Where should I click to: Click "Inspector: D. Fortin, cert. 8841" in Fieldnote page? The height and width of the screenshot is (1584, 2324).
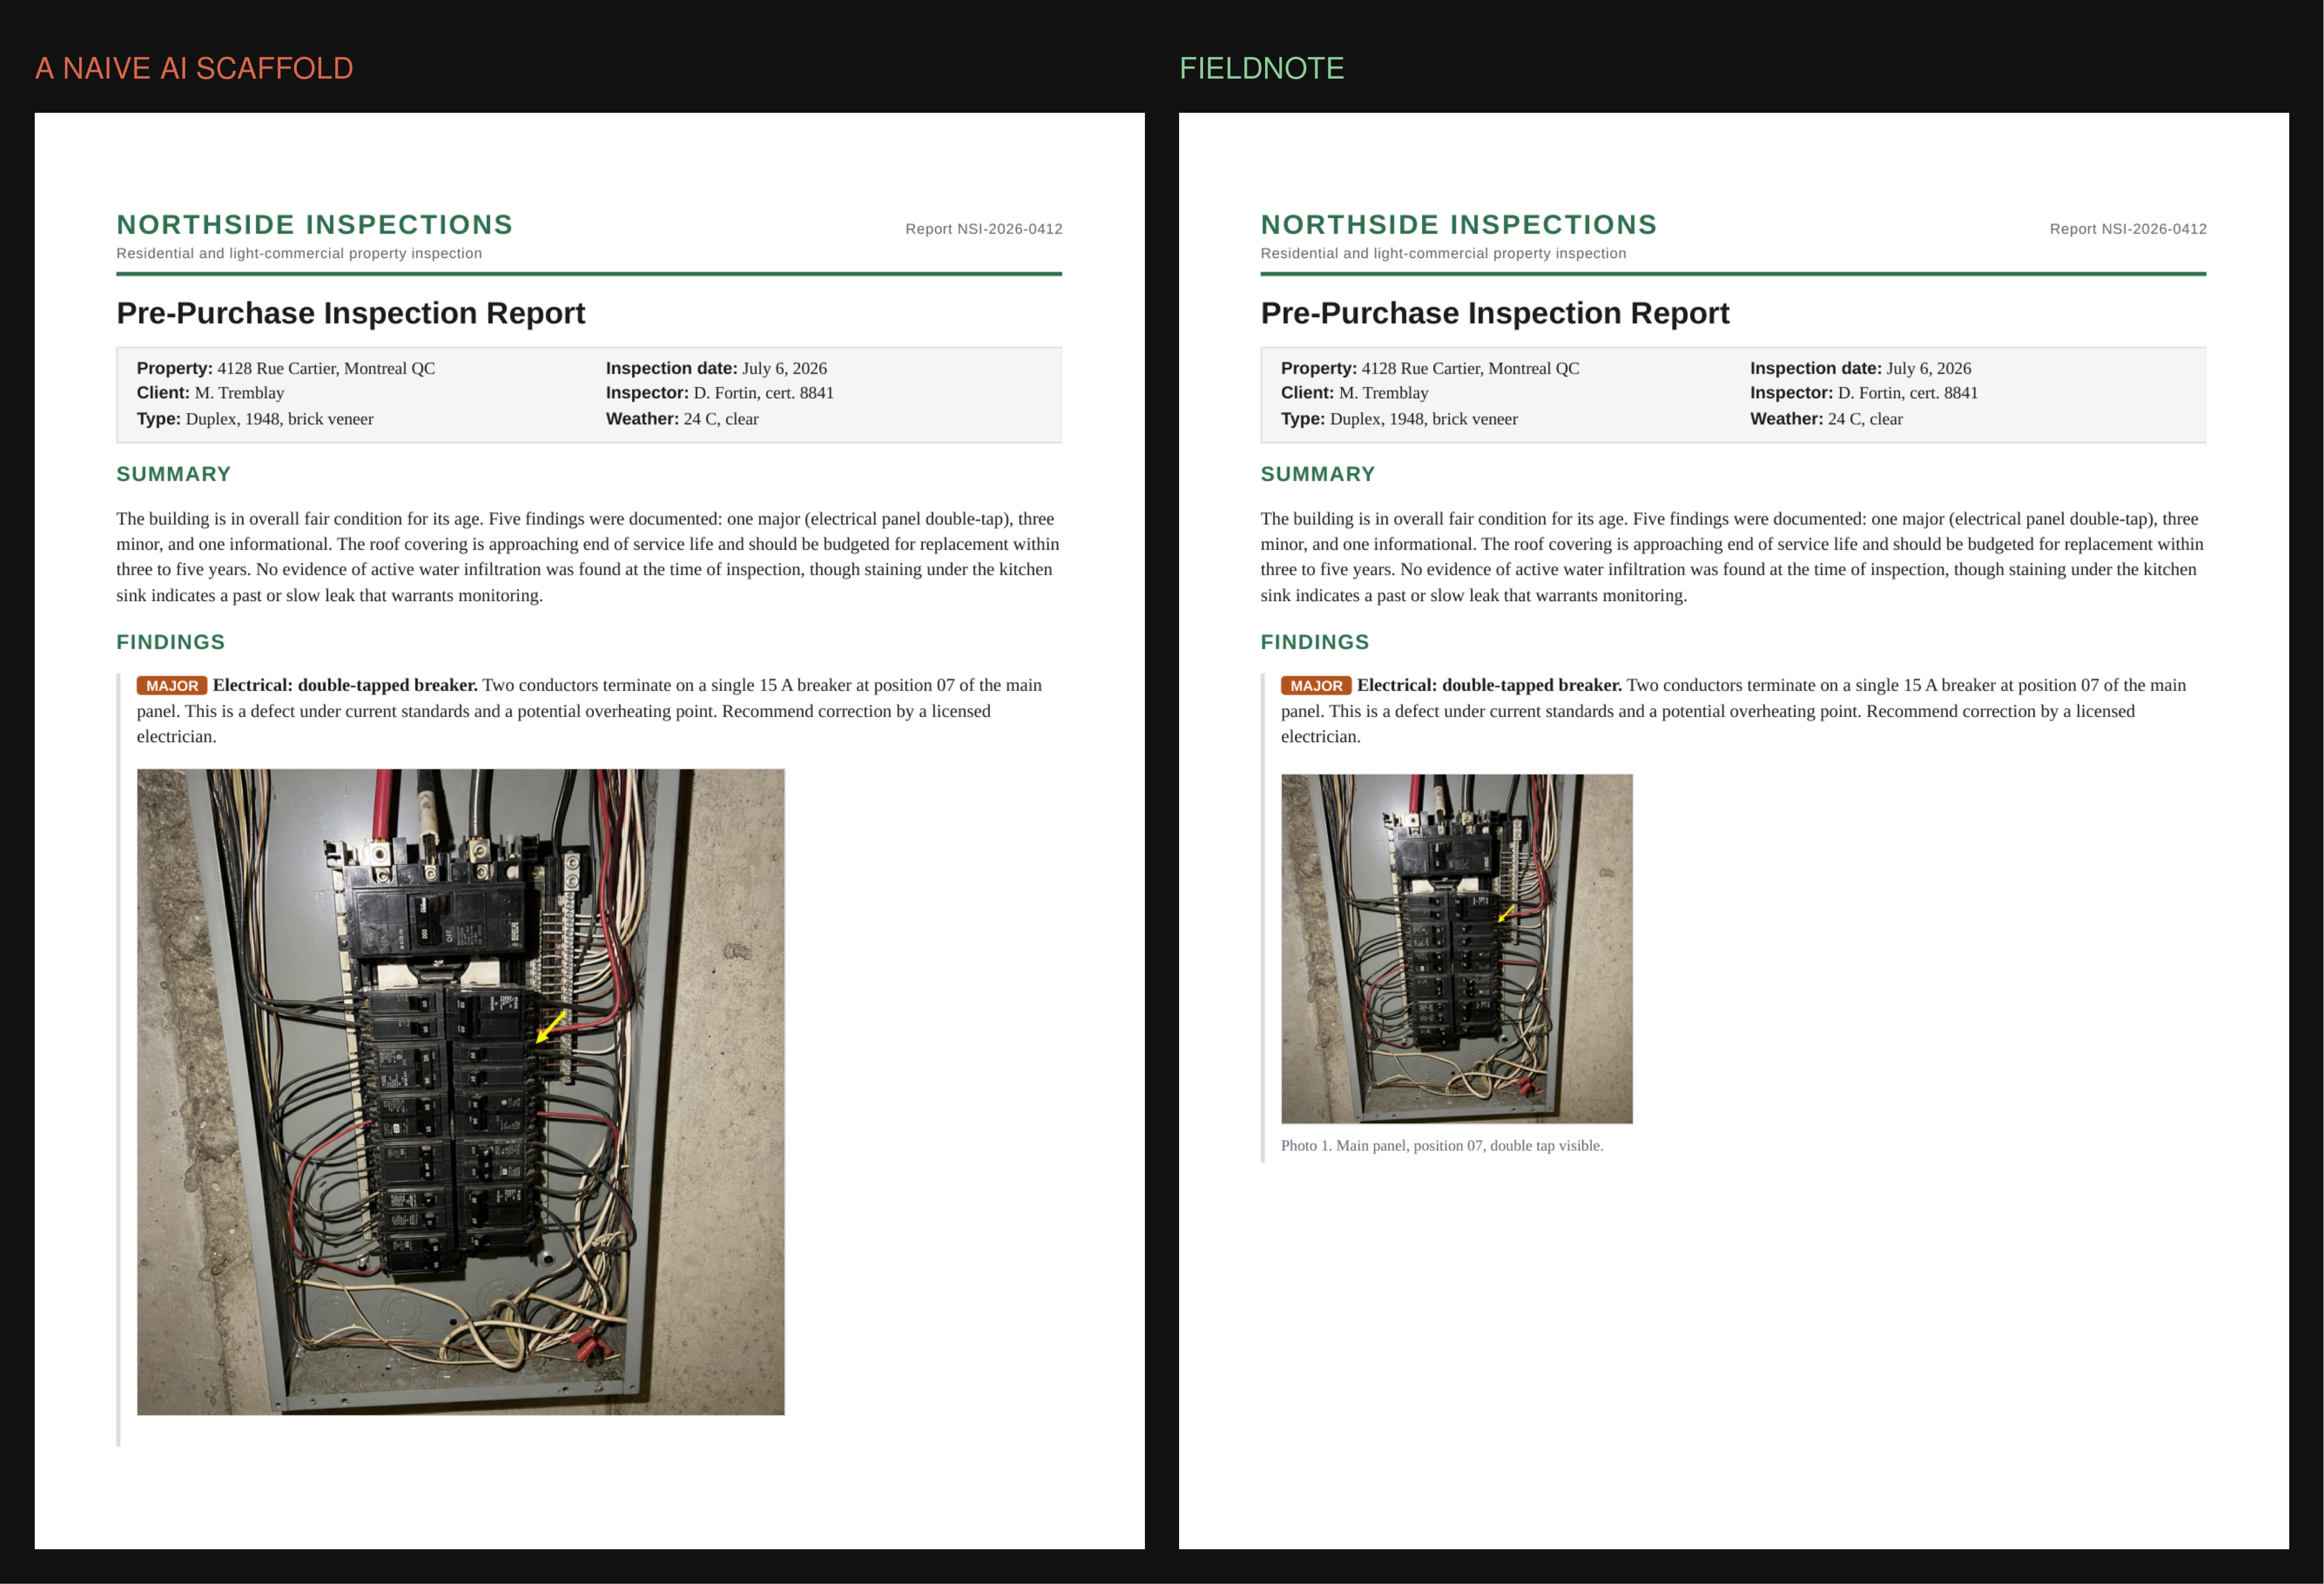point(1863,393)
